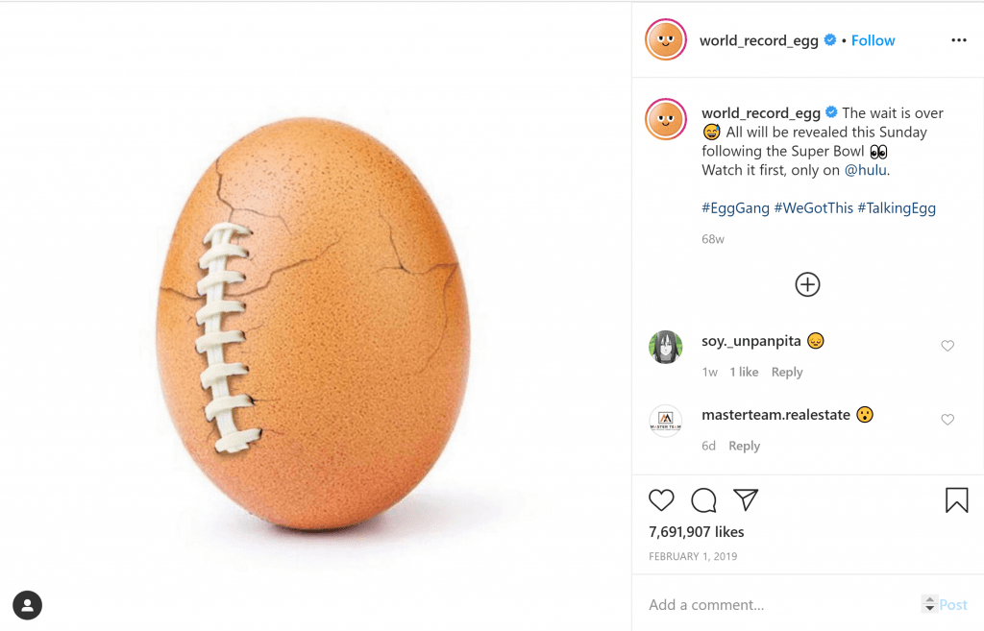
Task: Open Reply options under masterteam.realestate's comment
Action: coord(744,445)
